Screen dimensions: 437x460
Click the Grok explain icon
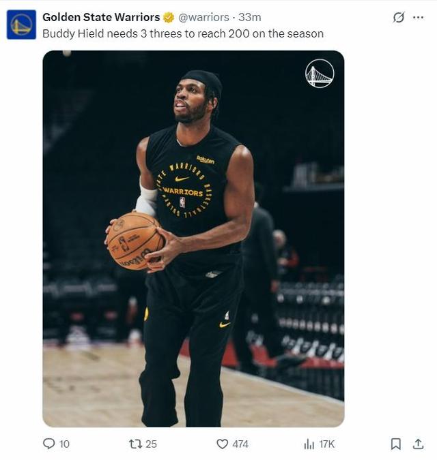pyautogui.click(x=399, y=18)
